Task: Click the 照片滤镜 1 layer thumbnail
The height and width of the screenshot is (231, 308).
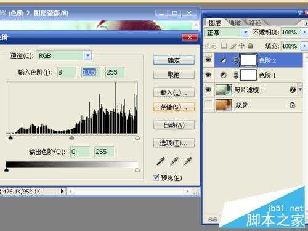Action: click(x=224, y=90)
